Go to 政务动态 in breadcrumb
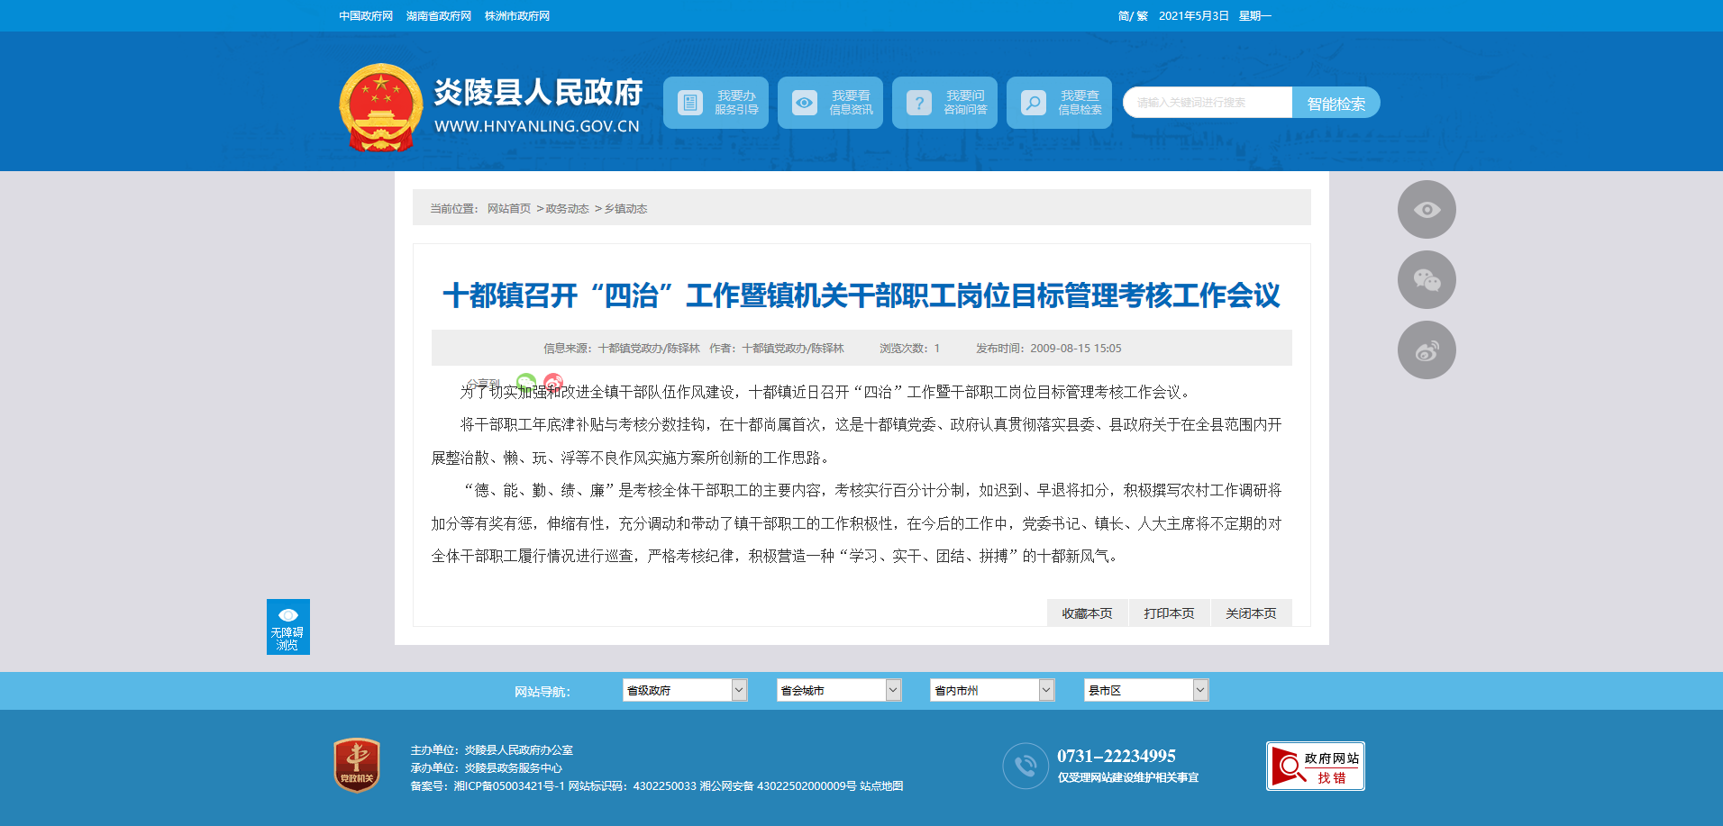Image resolution: width=1723 pixels, height=826 pixels. click(567, 209)
